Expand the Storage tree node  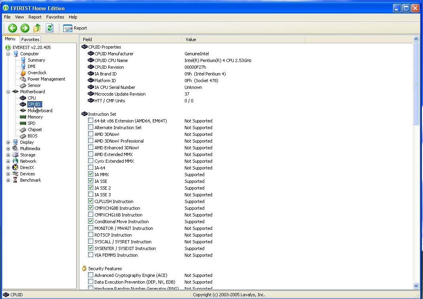(8, 155)
